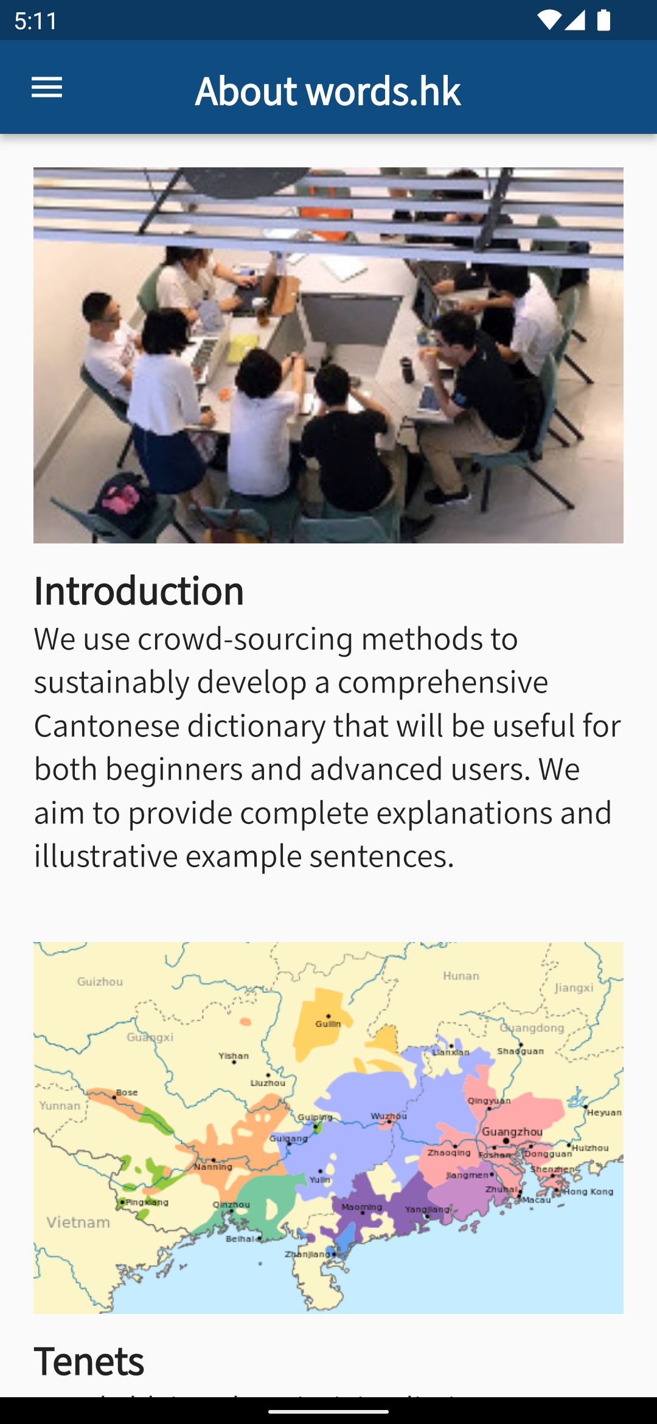Tap the bottom home gesture bar

[x=328, y=1411]
